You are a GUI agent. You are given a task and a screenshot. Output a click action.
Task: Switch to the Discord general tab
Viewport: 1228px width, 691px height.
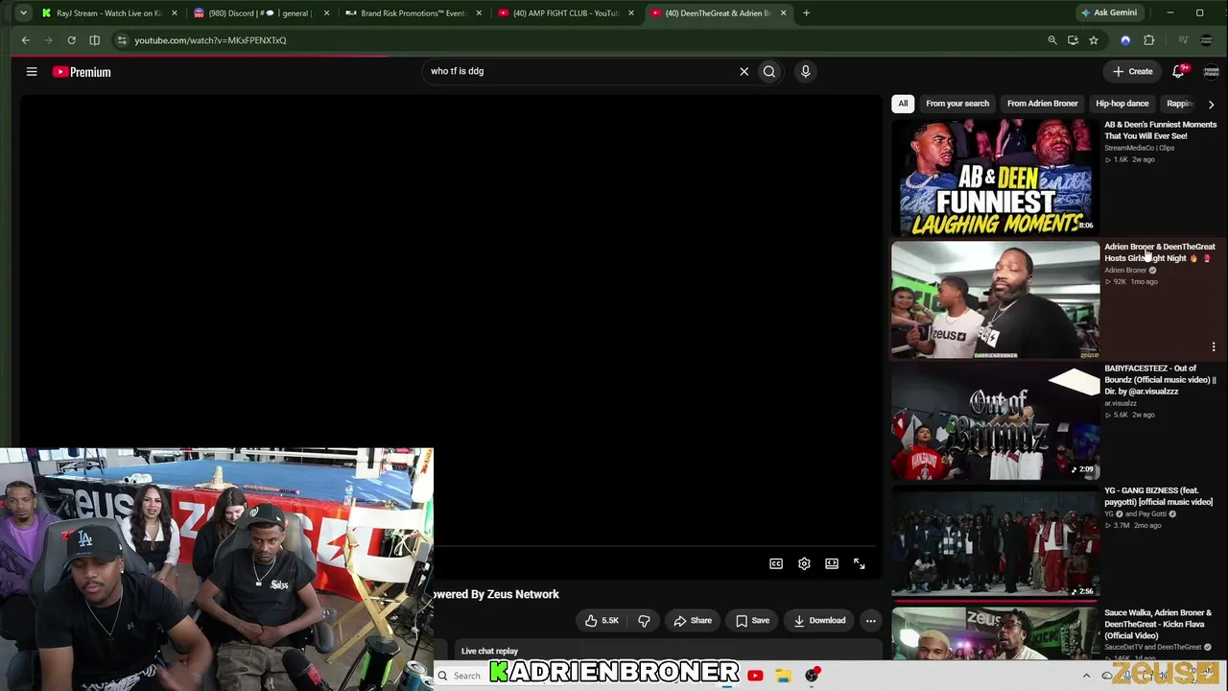(259, 13)
